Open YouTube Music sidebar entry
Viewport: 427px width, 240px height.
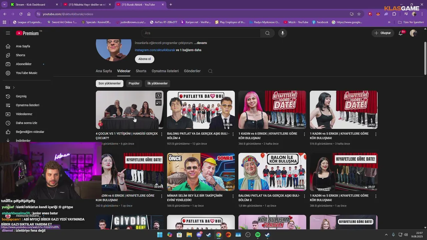27,73
